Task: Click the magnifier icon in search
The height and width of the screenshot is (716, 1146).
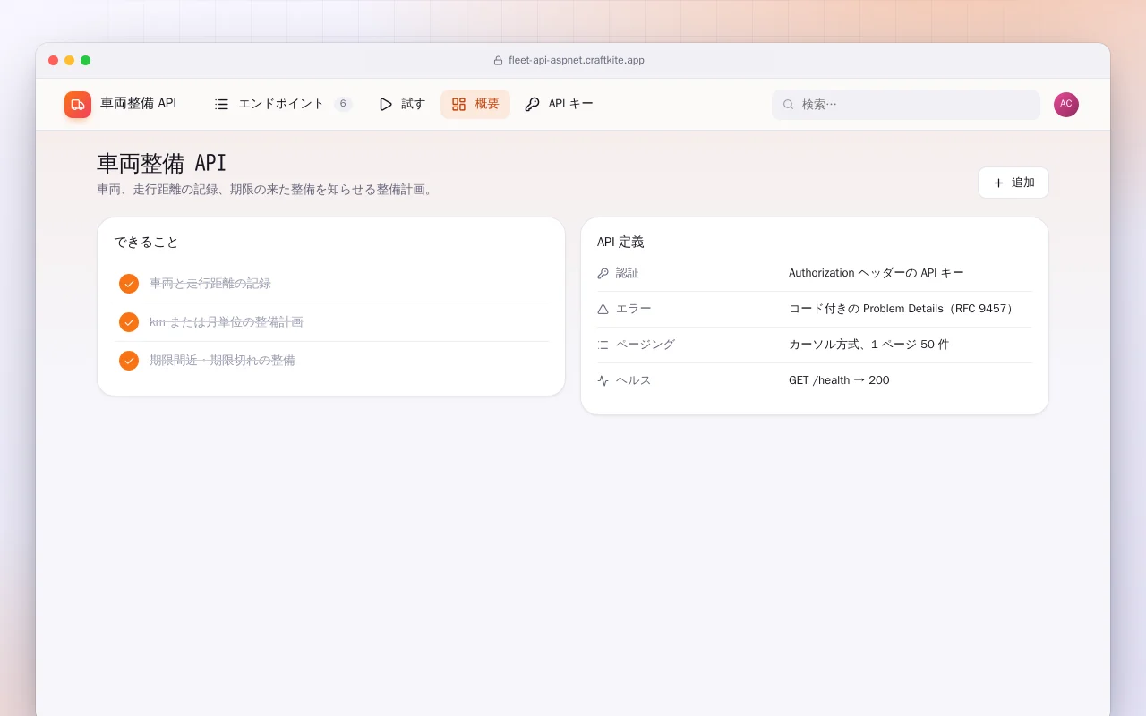Action: pyautogui.click(x=789, y=105)
